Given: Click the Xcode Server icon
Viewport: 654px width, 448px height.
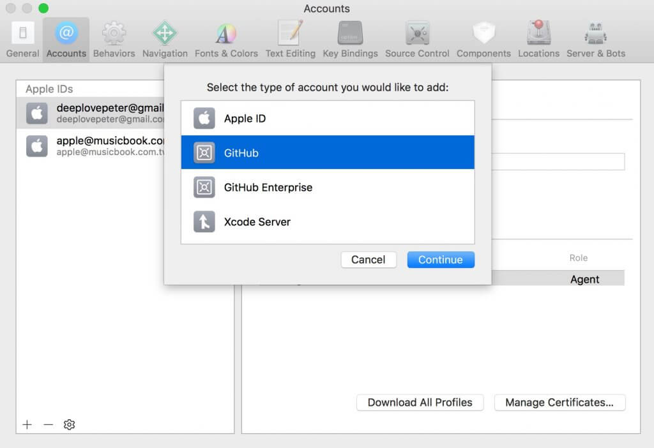Looking at the screenshot, I should 204,221.
